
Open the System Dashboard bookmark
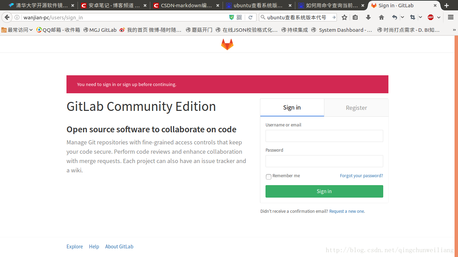point(342,30)
